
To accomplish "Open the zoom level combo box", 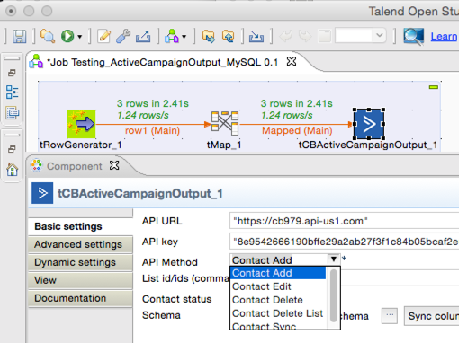I will coord(360,36).
